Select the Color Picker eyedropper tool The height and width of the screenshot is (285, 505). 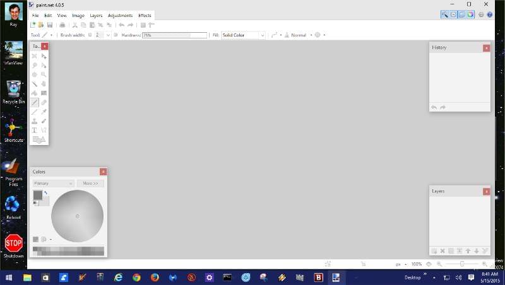coord(44,112)
